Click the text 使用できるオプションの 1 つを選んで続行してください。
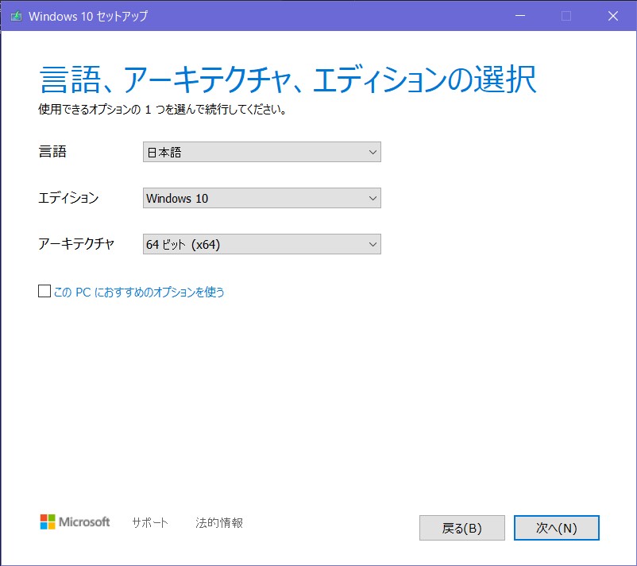The height and width of the screenshot is (566, 637). [163, 109]
